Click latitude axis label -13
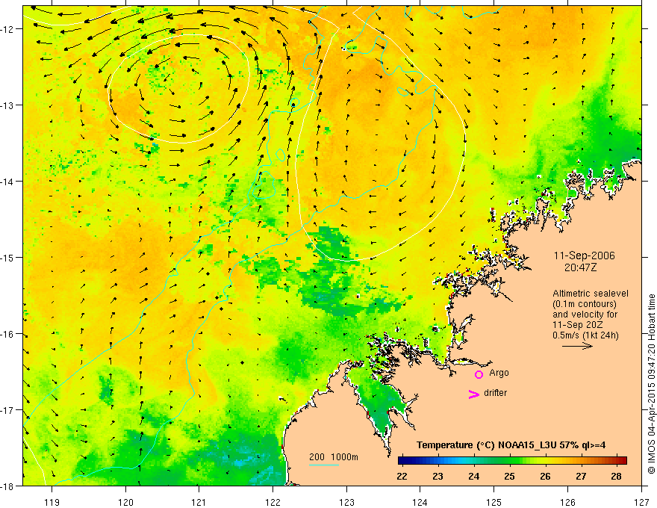 click(8, 105)
